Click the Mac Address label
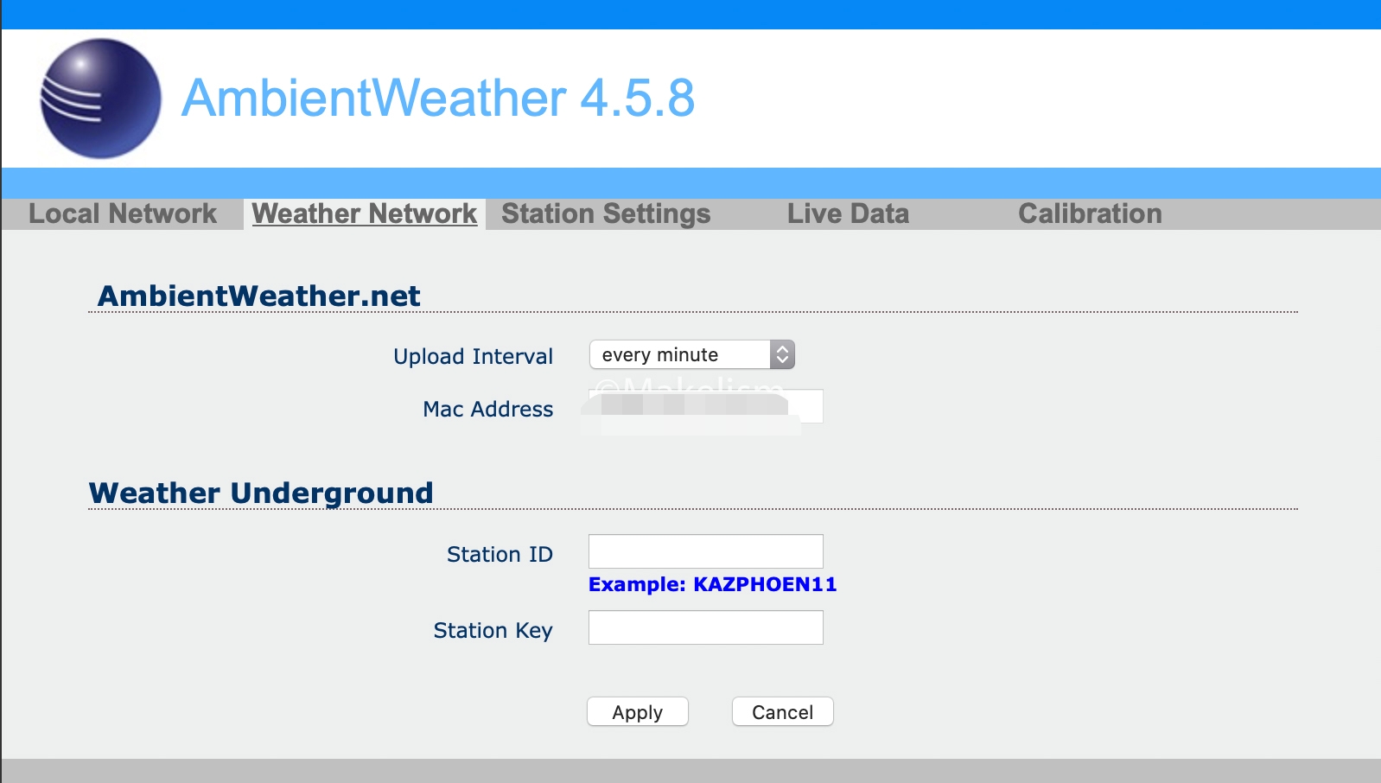This screenshot has height=783, width=1381. [x=488, y=409]
